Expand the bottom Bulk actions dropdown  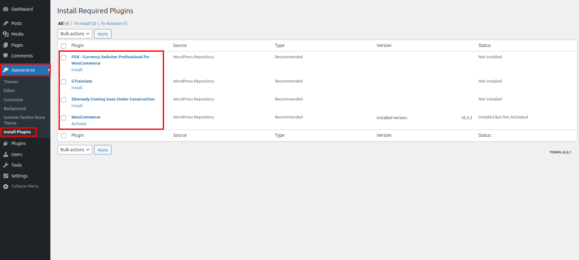(x=75, y=150)
